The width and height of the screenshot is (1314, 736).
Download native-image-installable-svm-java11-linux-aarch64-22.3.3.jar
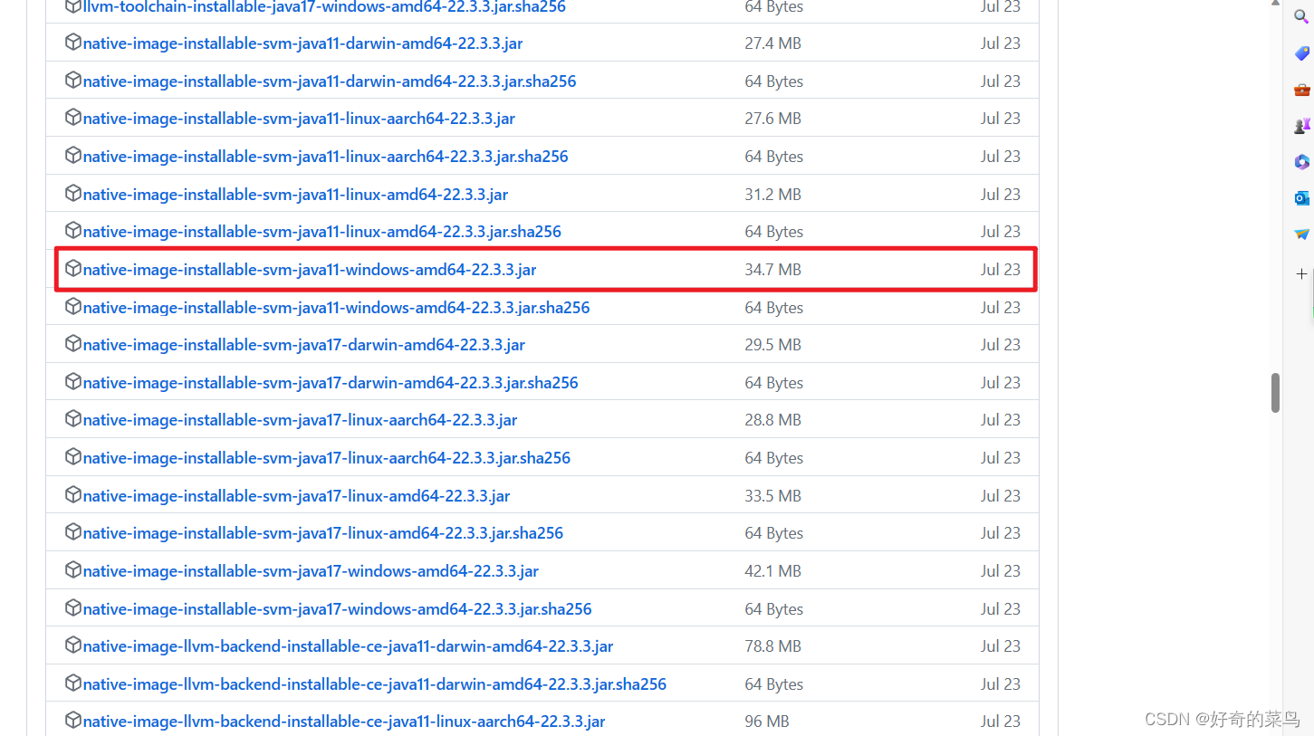coord(299,119)
